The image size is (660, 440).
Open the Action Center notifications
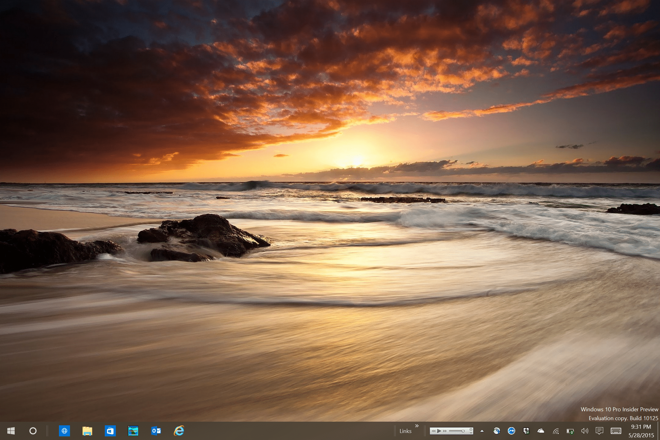[x=599, y=431]
